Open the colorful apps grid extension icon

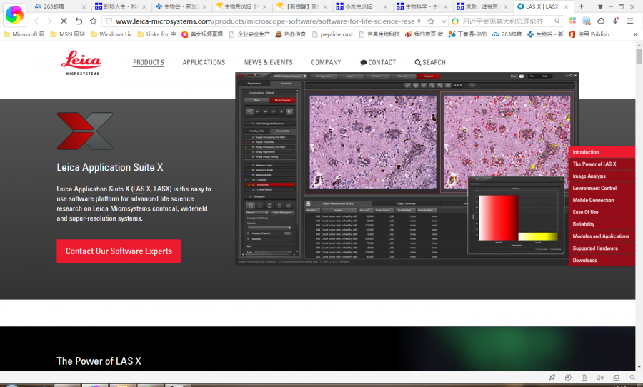click(573, 21)
